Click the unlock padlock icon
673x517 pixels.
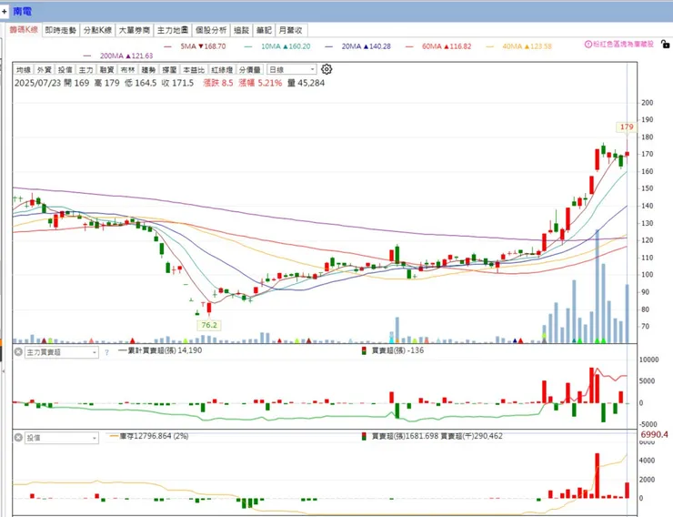[x=666, y=44]
